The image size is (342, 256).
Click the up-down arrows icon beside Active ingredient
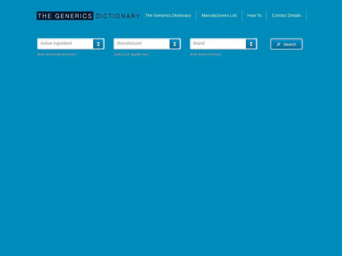coord(98,44)
